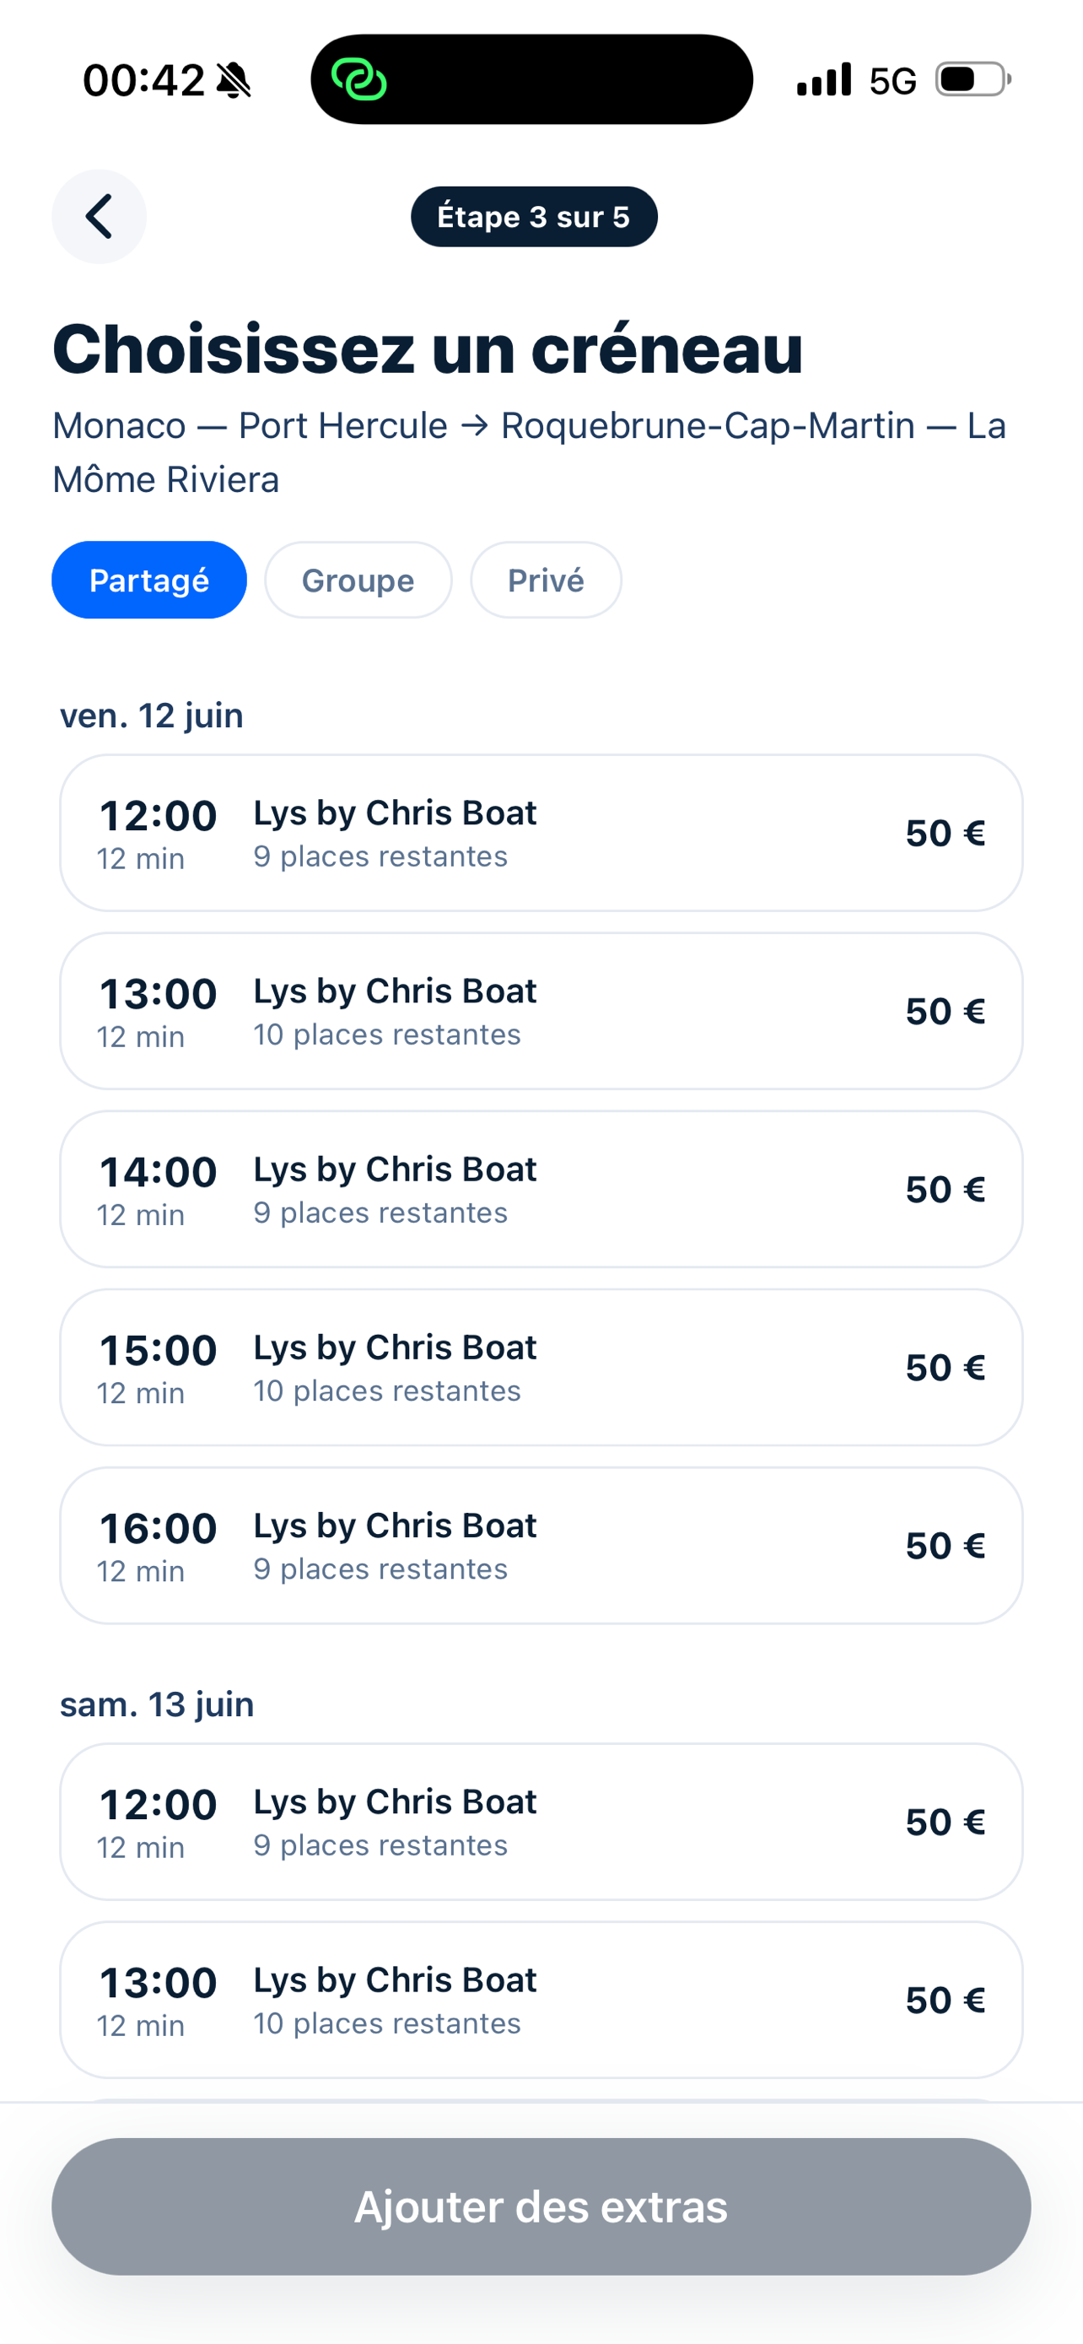Viewport: 1083px width, 2344px height.
Task: Tap the sam. 13 juin date header
Action: pos(158,1704)
